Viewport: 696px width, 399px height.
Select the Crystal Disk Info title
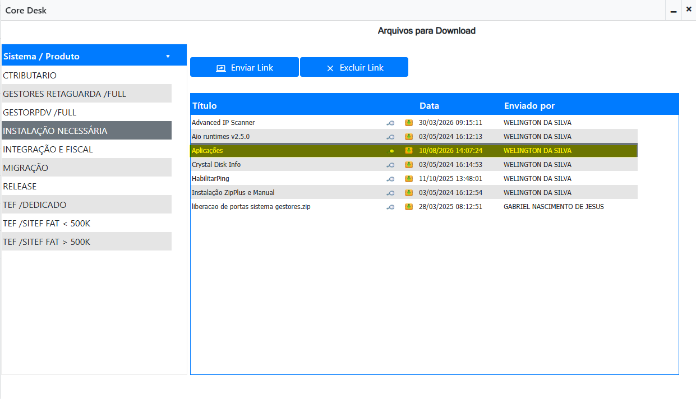pyautogui.click(x=216, y=165)
